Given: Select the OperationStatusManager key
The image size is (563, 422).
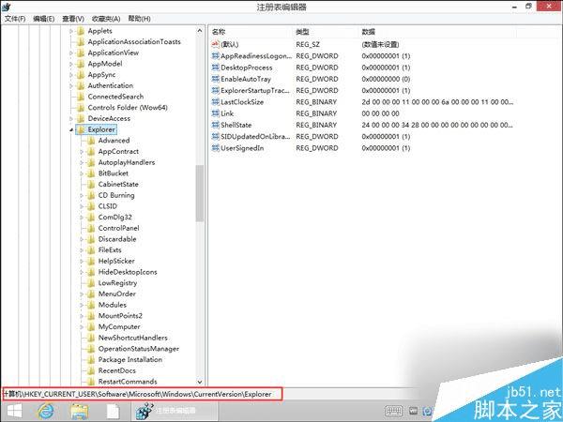Looking at the screenshot, I should (139, 349).
